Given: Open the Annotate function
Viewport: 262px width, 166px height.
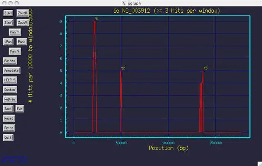Looking at the screenshot, I should pyautogui.click(x=11, y=71).
